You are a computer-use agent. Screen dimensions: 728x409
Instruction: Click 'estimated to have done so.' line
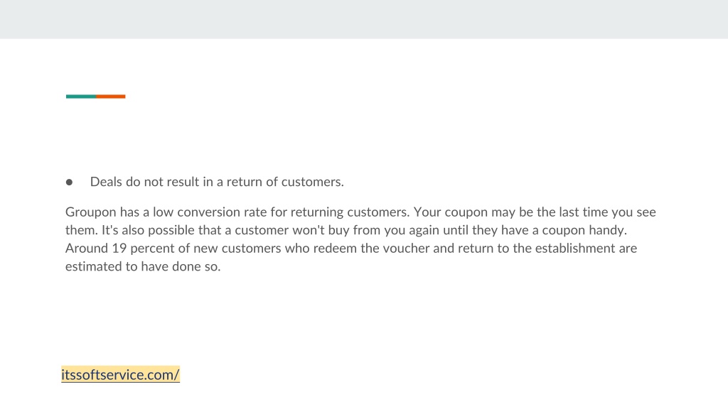(143, 267)
